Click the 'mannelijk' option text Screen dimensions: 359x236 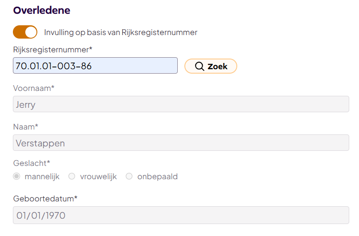(42, 177)
